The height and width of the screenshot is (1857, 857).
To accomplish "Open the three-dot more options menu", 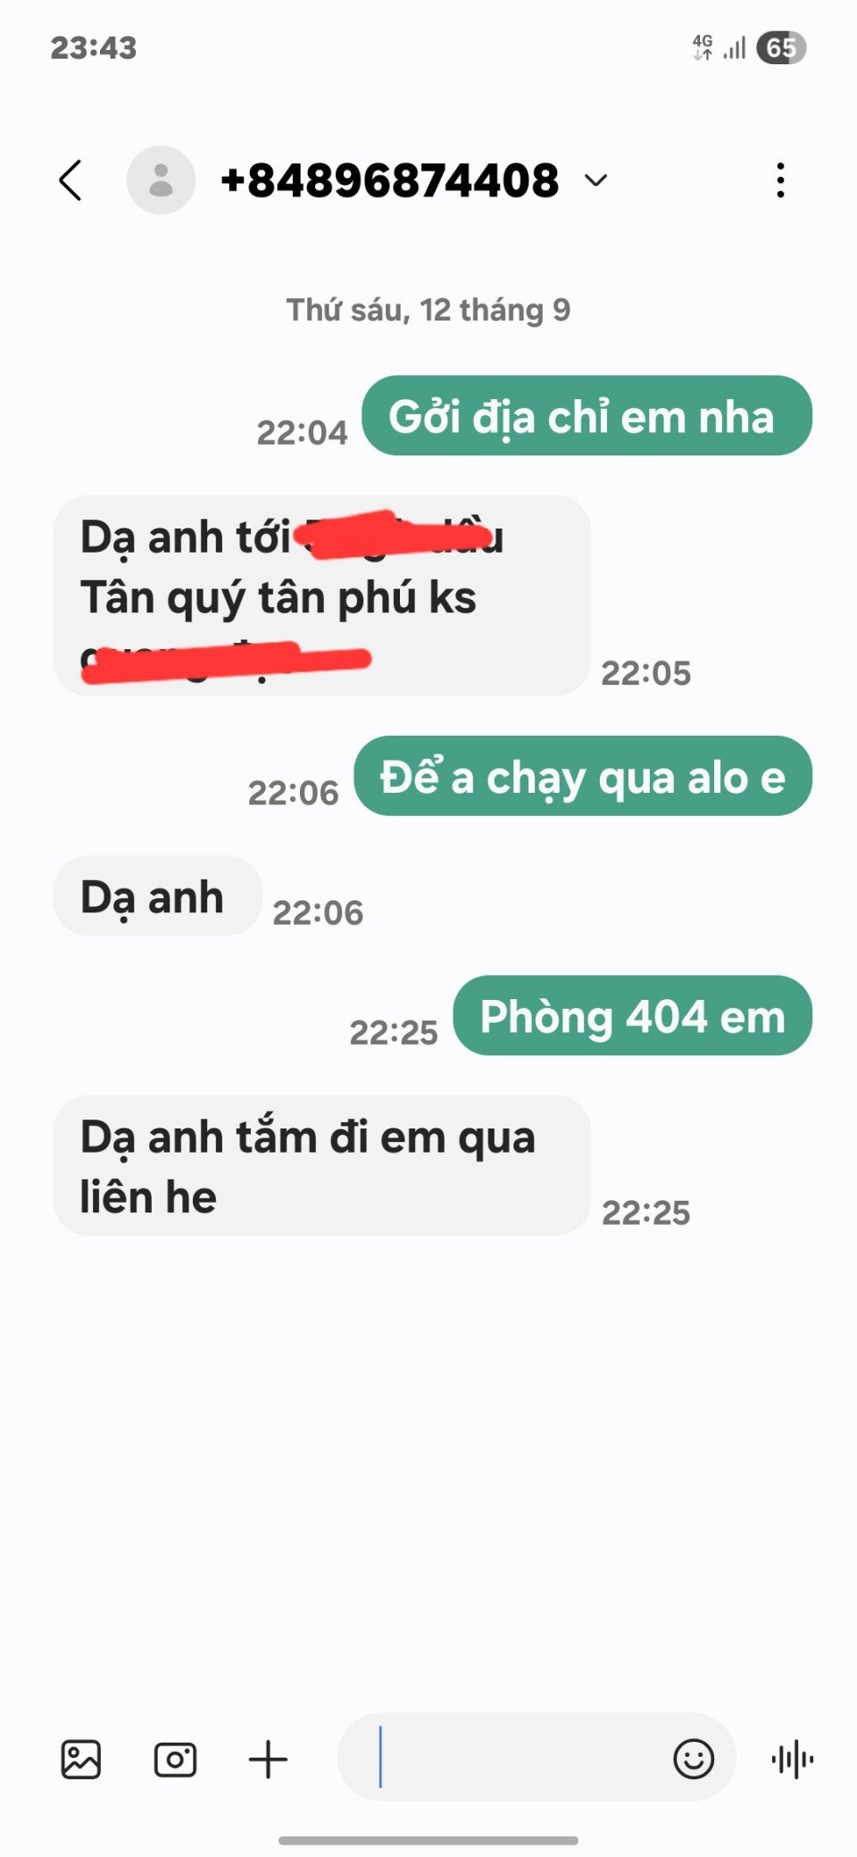I will pos(780,180).
